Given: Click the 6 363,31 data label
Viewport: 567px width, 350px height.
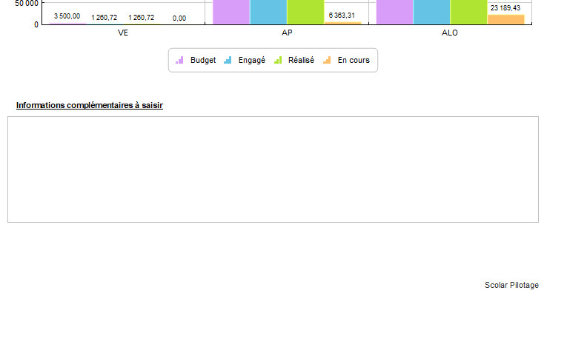Looking at the screenshot, I should 342,15.
